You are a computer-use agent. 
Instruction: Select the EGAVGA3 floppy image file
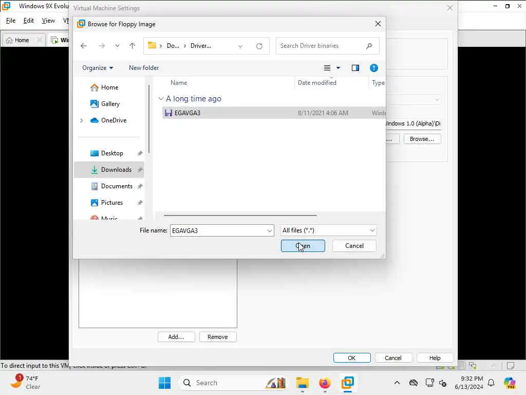coord(274,113)
